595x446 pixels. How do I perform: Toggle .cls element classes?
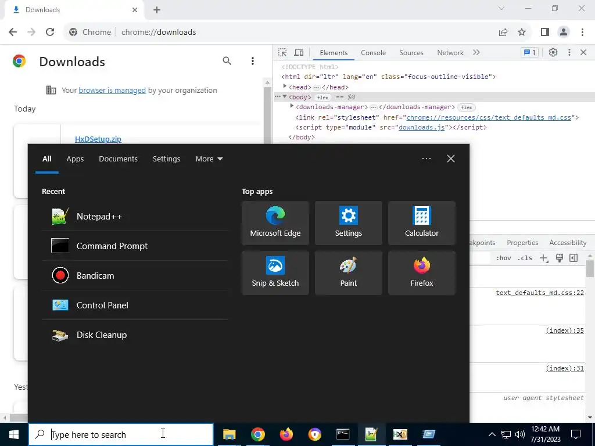click(525, 258)
